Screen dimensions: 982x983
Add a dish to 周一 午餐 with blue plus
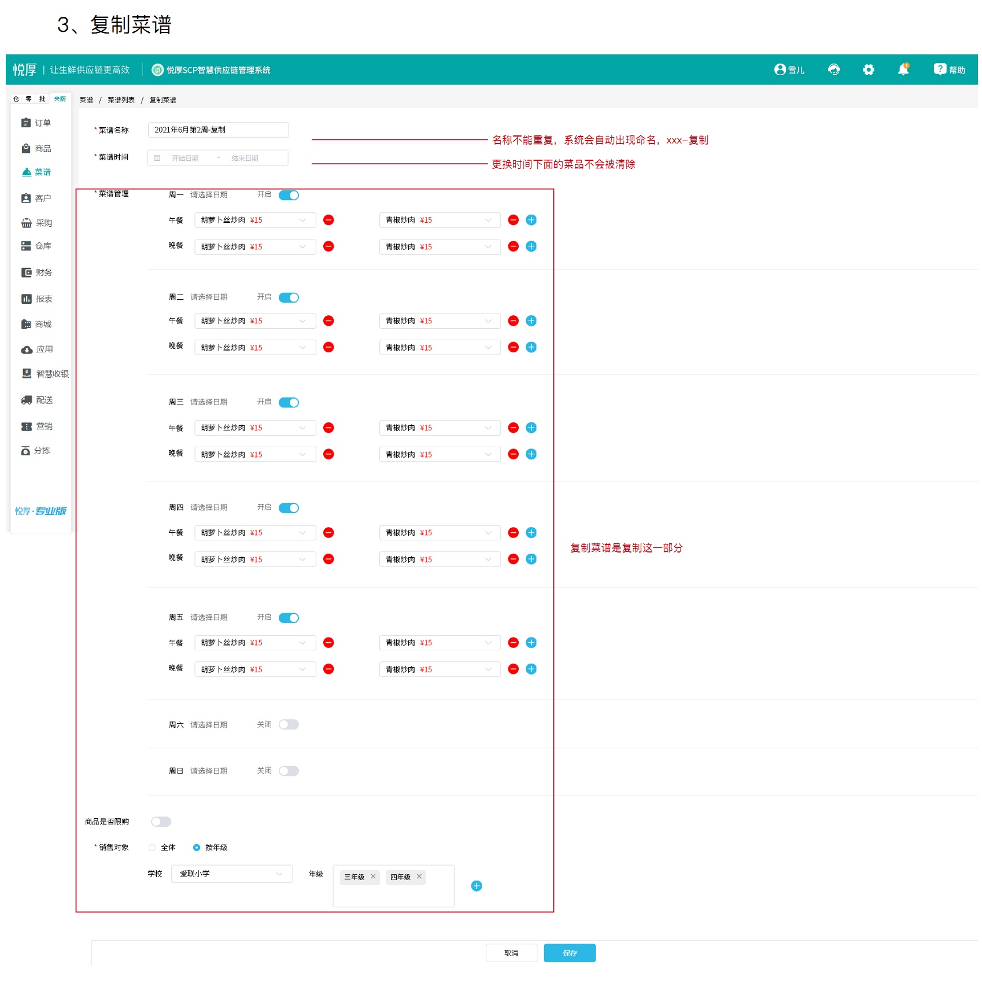(531, 220)
